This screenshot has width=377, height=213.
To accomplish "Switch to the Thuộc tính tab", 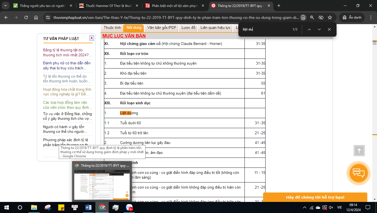I will pyautogui.click(x=112, y=28).
